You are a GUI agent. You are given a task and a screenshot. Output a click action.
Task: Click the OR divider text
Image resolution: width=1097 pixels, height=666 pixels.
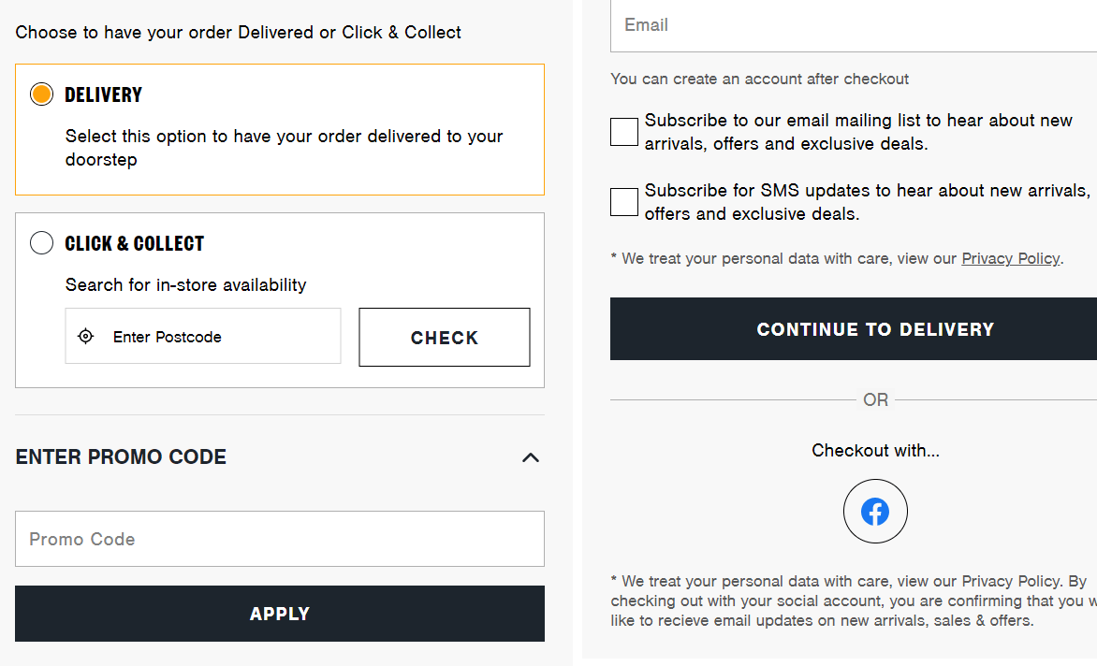point(875,399)
